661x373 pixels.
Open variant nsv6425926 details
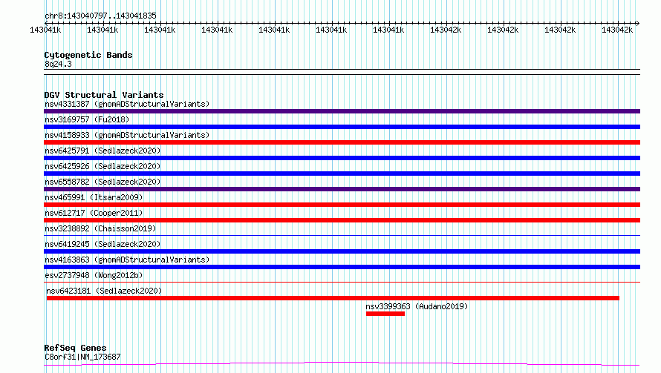[102, 166]
